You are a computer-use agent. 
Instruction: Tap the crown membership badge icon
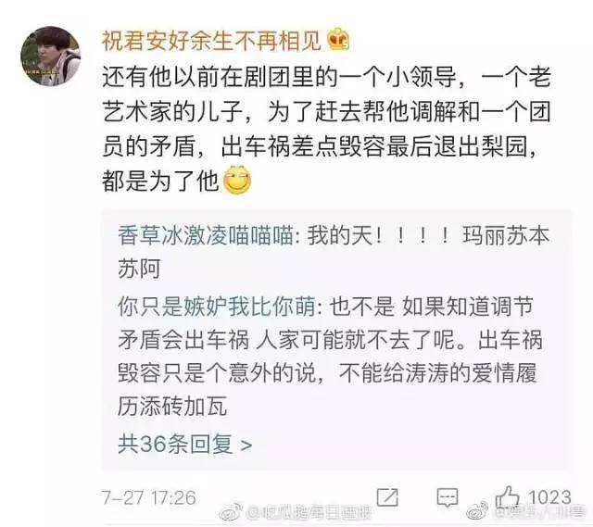tap(338, 39)
